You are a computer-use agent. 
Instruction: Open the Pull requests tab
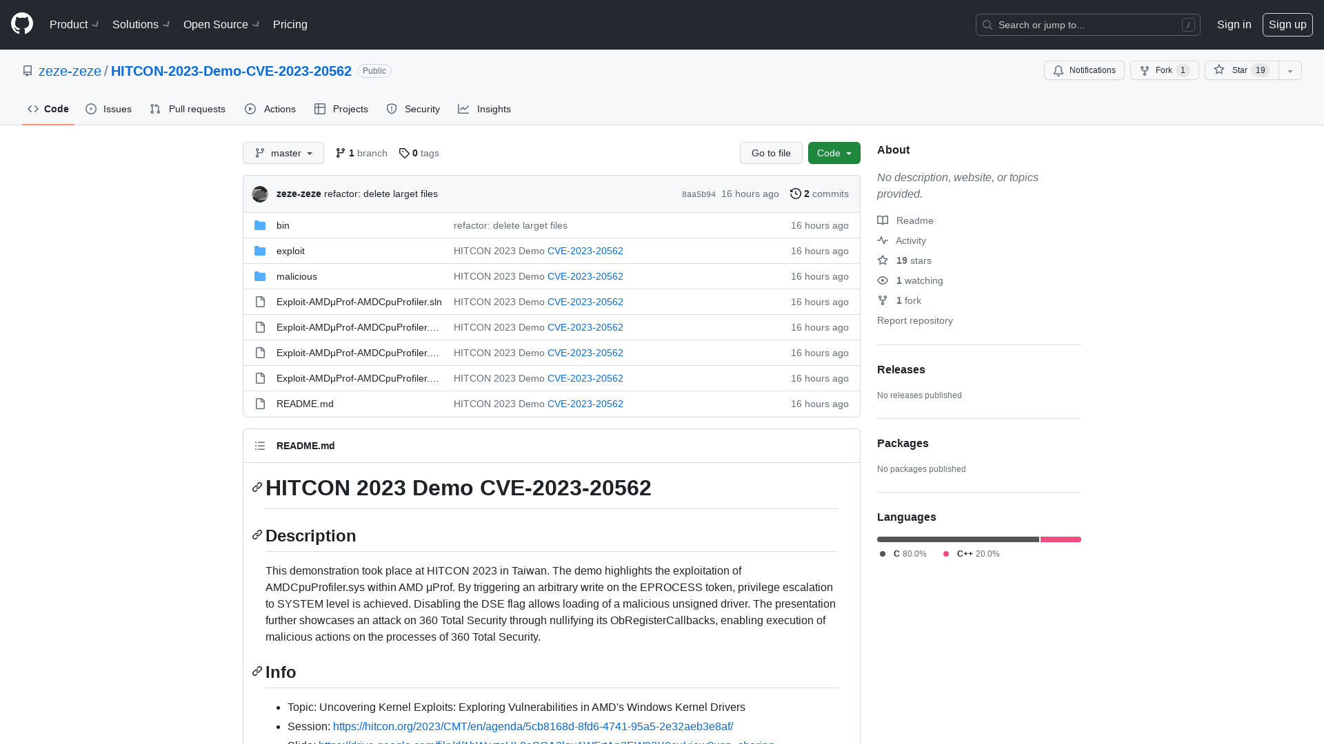tap(188, 109)
